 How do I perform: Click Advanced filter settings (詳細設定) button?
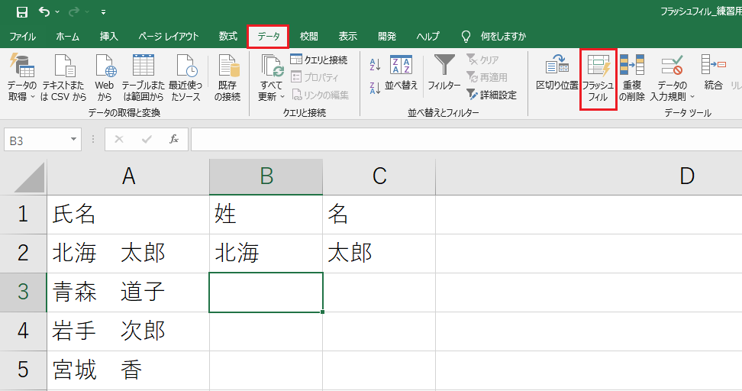click(x=491, y=95)
